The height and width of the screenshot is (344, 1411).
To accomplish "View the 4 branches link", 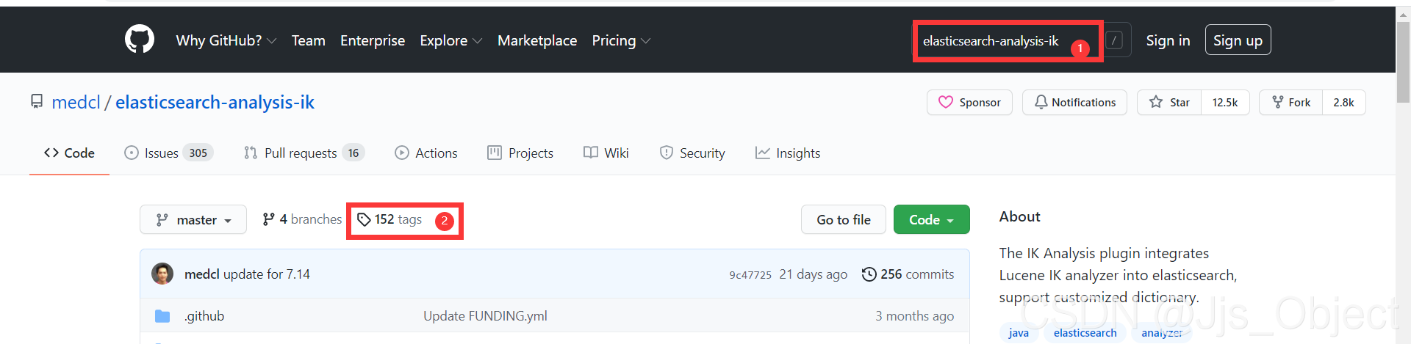I will [302, 219].
